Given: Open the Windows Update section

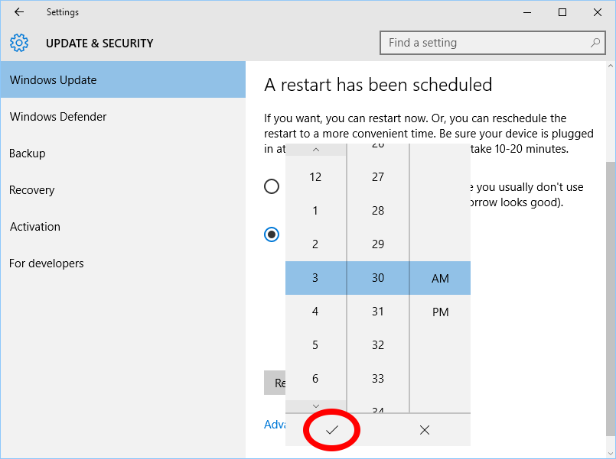Looking at the screenshot, I should tap(123, 79).
